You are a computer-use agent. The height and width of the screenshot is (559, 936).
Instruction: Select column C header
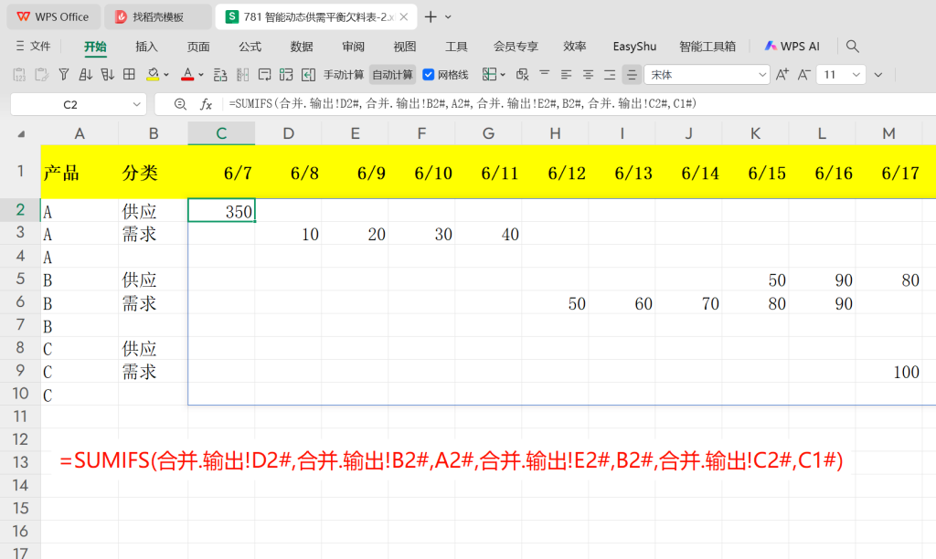pyautogui.click(x=221, y=133)
